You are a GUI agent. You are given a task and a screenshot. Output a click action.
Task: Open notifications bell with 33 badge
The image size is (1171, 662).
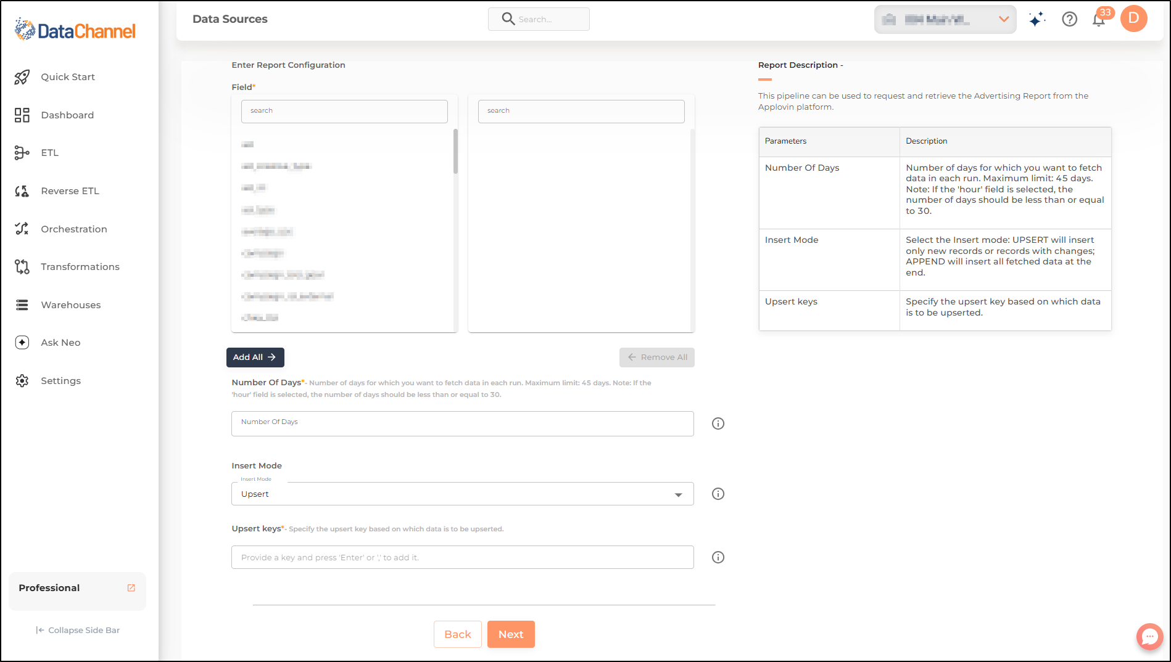pyautogui.click(x=1099, y=19)
